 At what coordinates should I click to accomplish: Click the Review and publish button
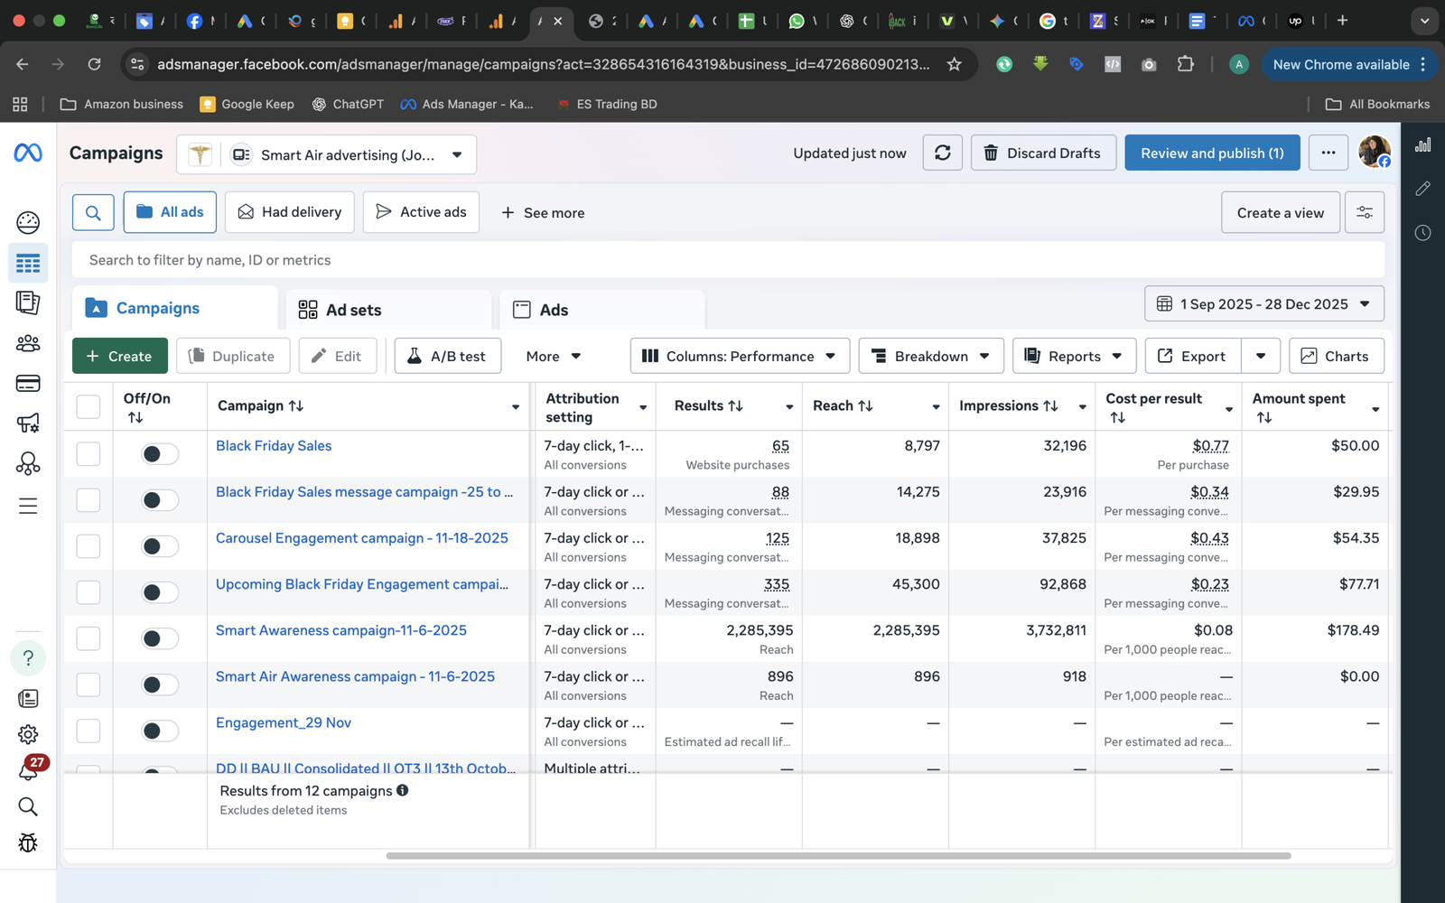(x=1211, y=153)
